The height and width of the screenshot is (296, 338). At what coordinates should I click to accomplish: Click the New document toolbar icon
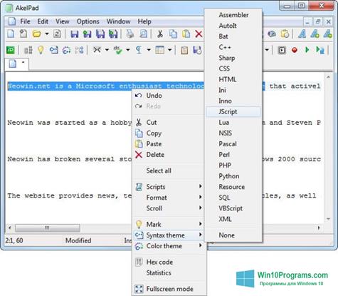click(x=11, y=34)
